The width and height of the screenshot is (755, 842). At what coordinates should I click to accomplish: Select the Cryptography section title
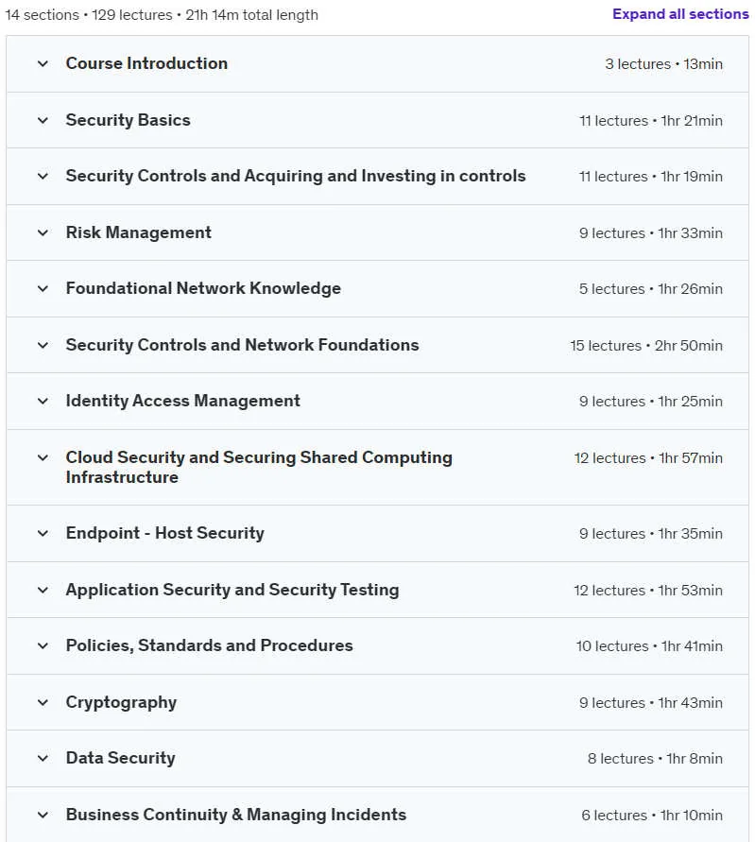[121, 702]
